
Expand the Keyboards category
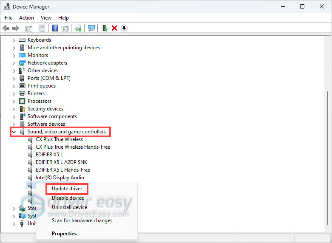tap(14, 40)
